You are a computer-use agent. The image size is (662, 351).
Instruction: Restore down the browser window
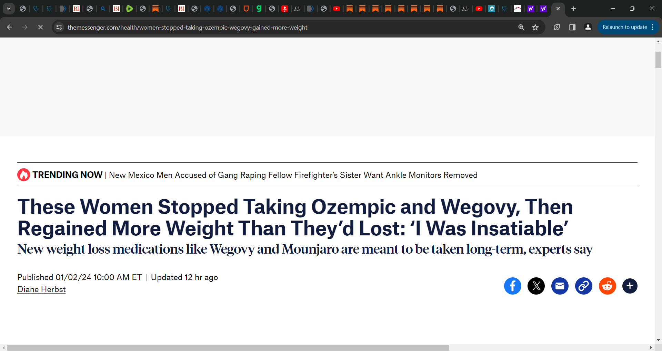point(632,9)
